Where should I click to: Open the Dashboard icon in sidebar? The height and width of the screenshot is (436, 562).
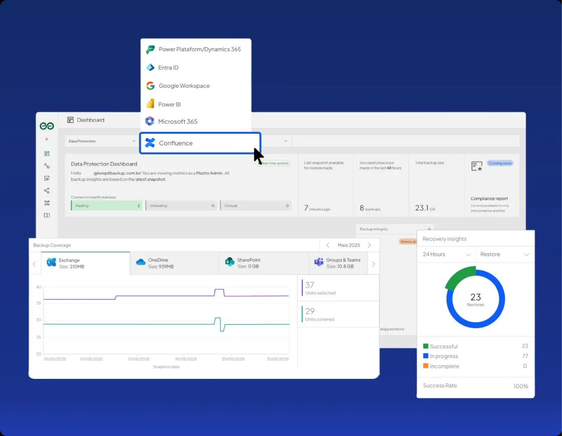click(47, 153)
